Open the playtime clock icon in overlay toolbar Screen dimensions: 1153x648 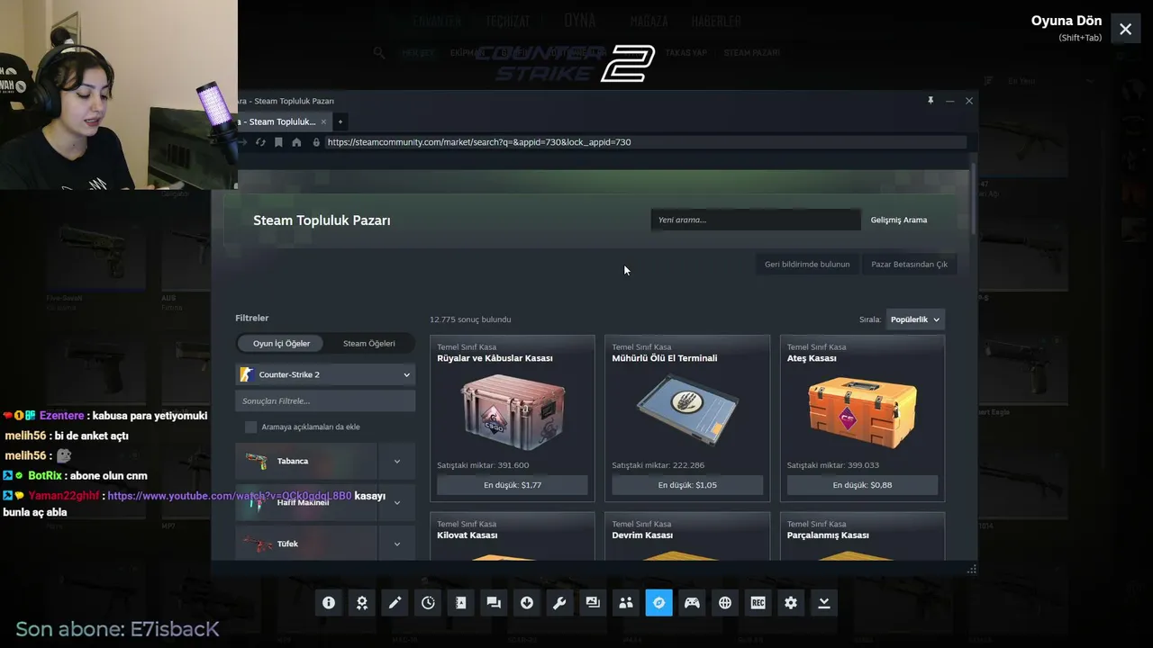click(x=428, y=603)
